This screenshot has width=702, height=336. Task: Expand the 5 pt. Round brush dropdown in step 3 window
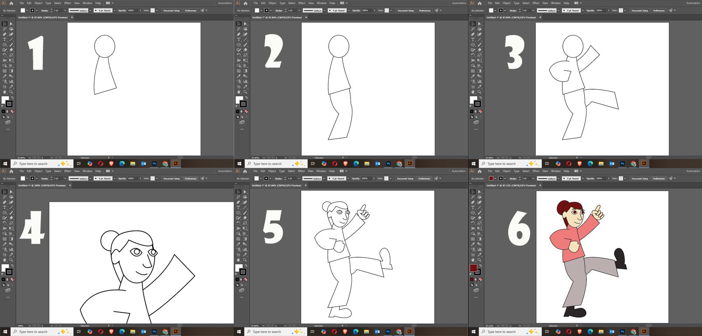(583, 10)
